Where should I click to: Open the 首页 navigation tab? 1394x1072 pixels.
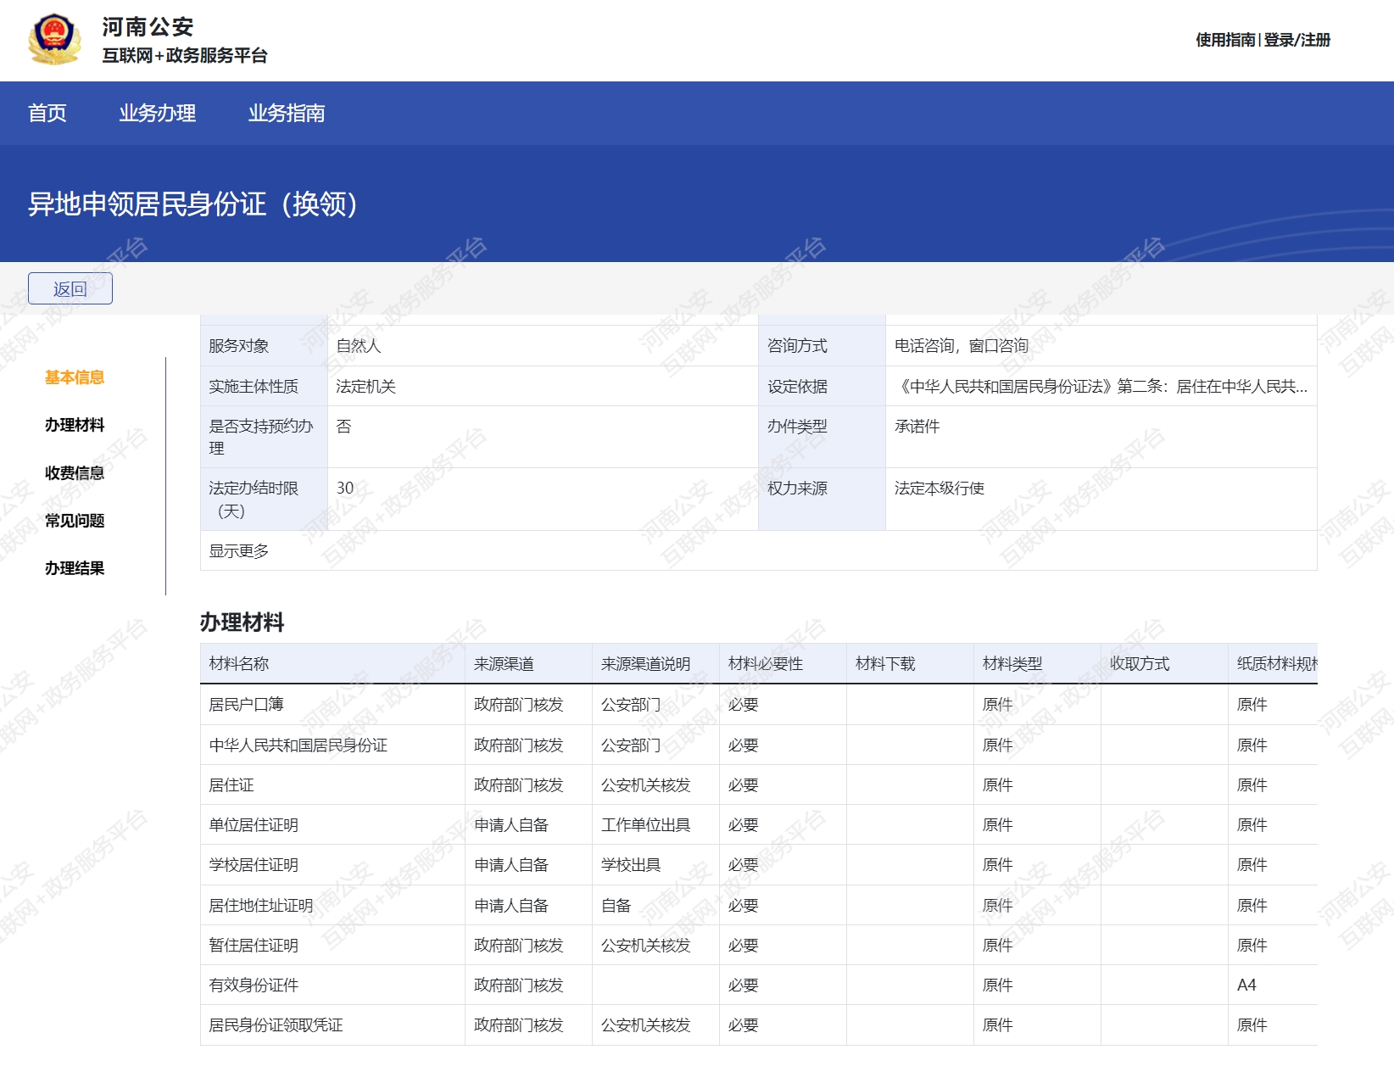47,113
